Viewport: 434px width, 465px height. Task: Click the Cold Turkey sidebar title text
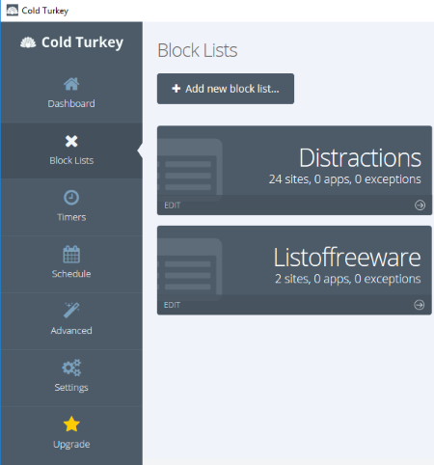(82, 42)
